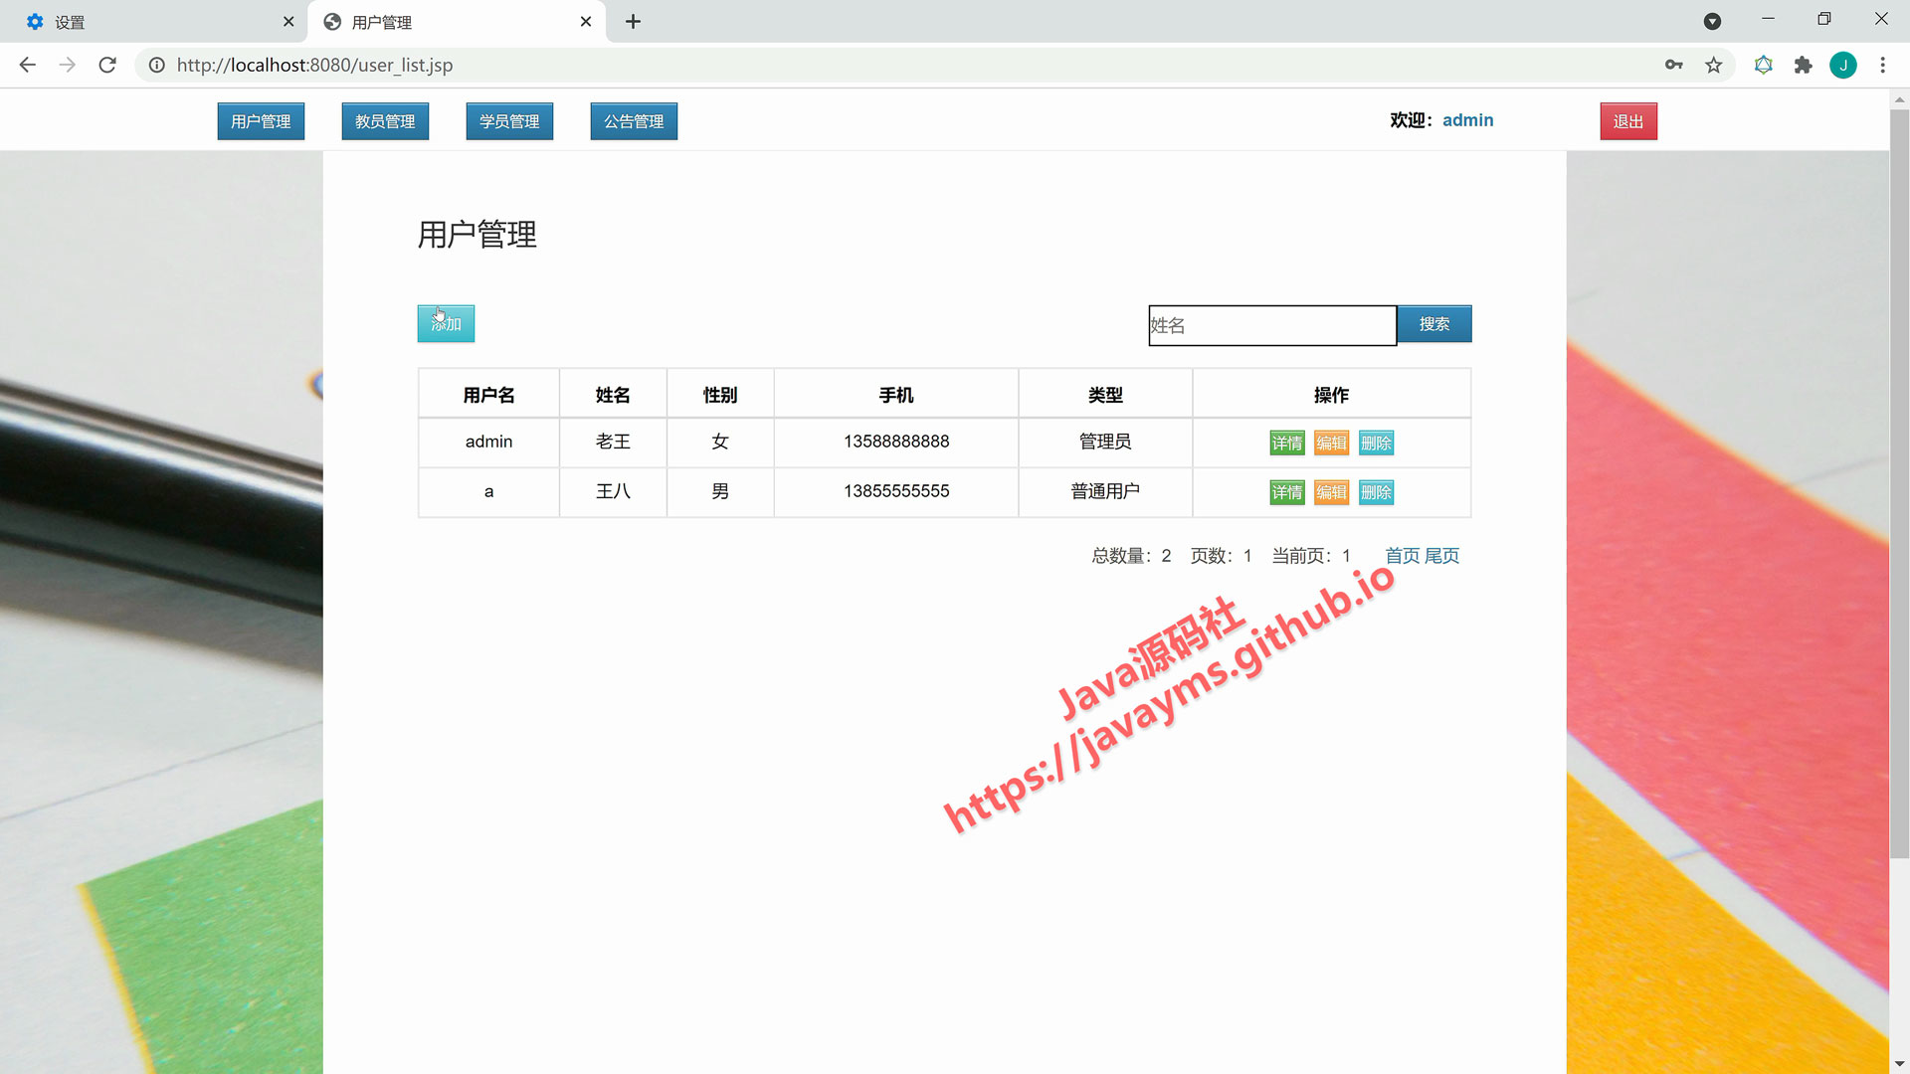Open the 教员管理 menu item
Viewport: 1910px width, 1074px height.
tap(385, 121)
